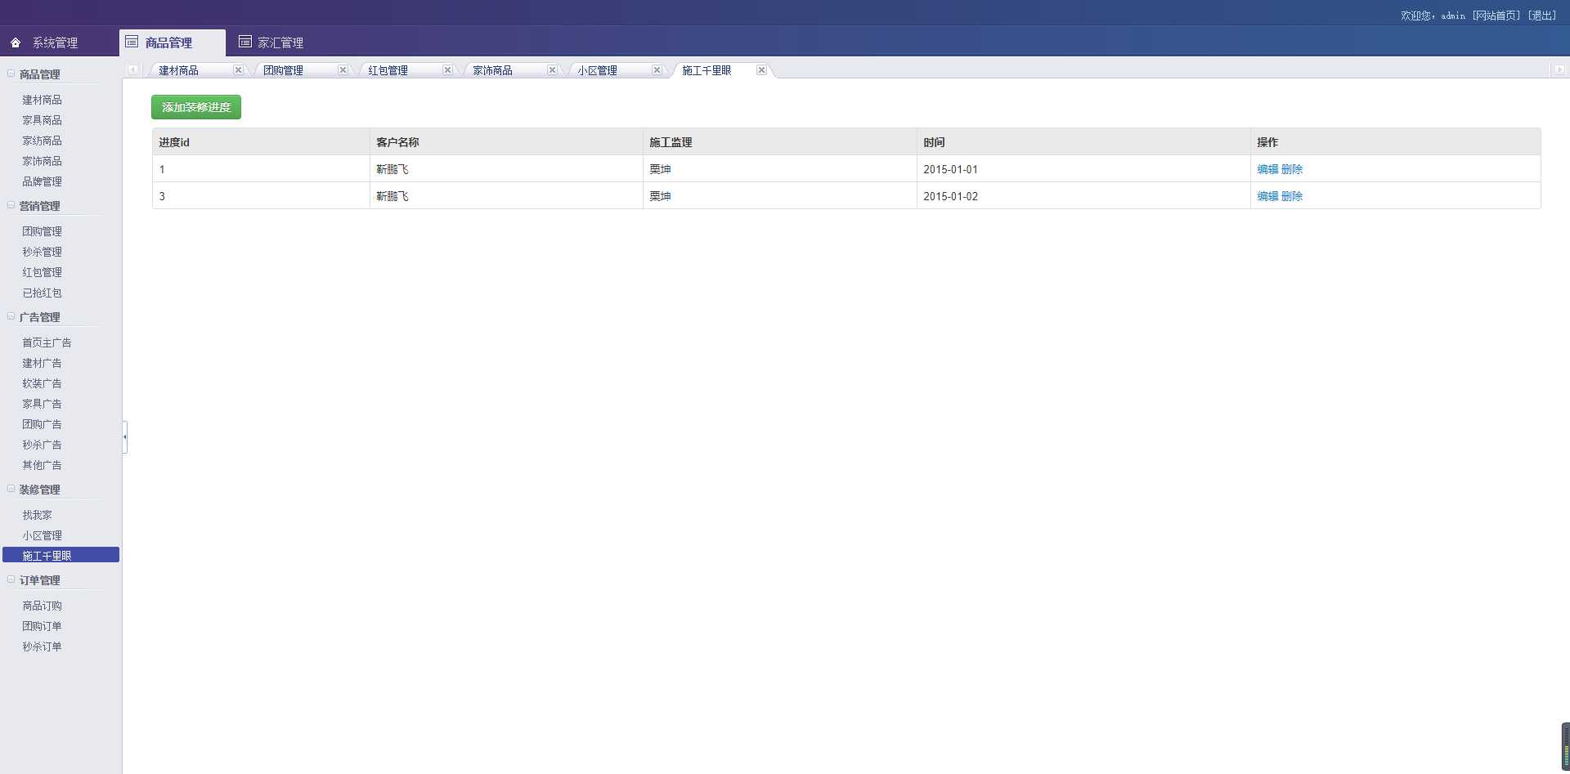Open 其他广告 in the sidebar

42,465
